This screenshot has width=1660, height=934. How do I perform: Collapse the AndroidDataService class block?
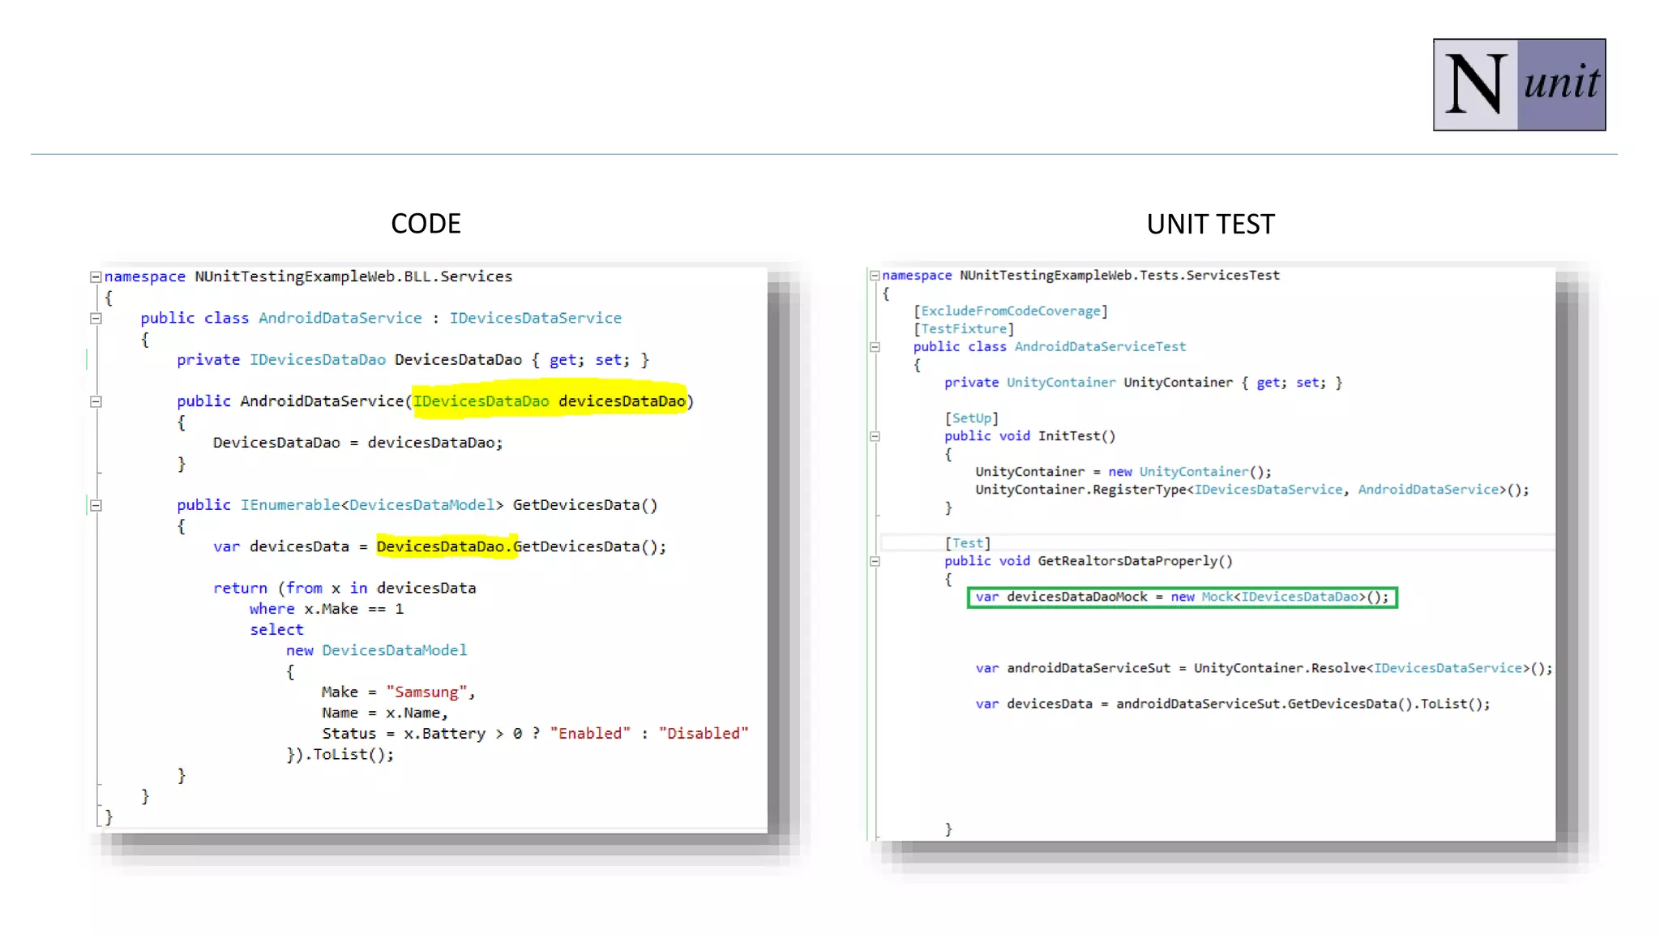96,319
